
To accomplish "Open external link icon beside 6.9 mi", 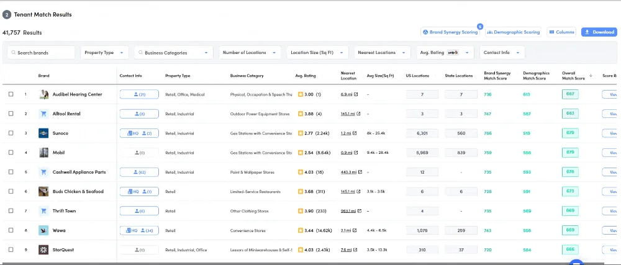I will click(356, 94).
